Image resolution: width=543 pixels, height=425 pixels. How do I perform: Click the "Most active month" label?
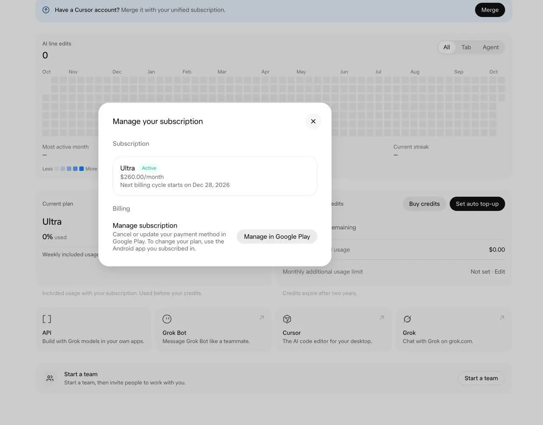65,147
